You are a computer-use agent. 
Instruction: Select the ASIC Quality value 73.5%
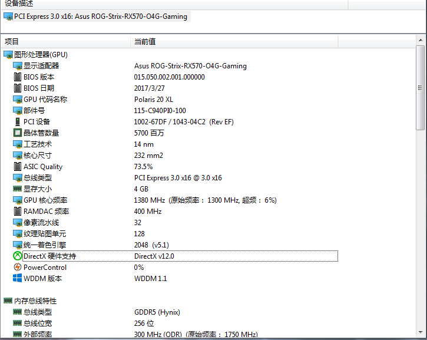[x=143, y=166]
